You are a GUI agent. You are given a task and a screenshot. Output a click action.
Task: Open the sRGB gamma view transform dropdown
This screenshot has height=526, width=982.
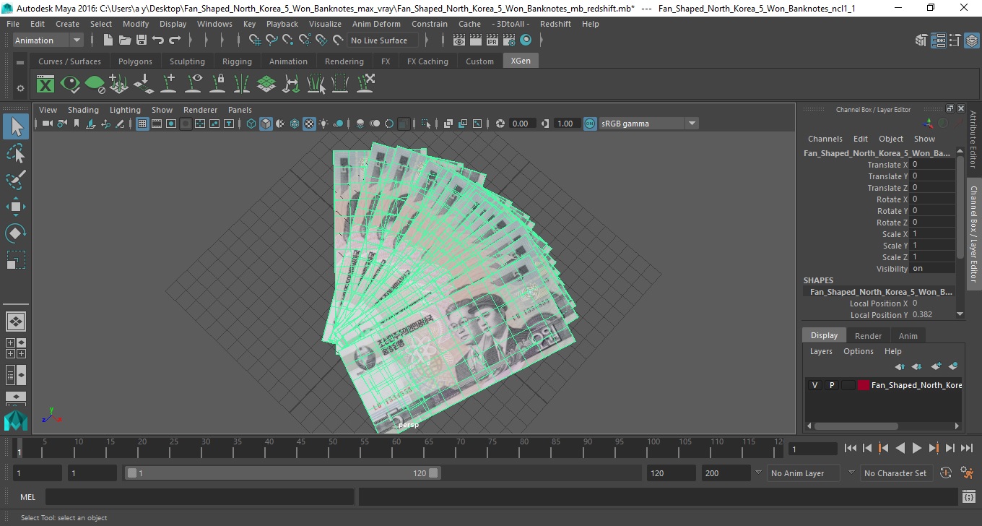tap(648, 124)
